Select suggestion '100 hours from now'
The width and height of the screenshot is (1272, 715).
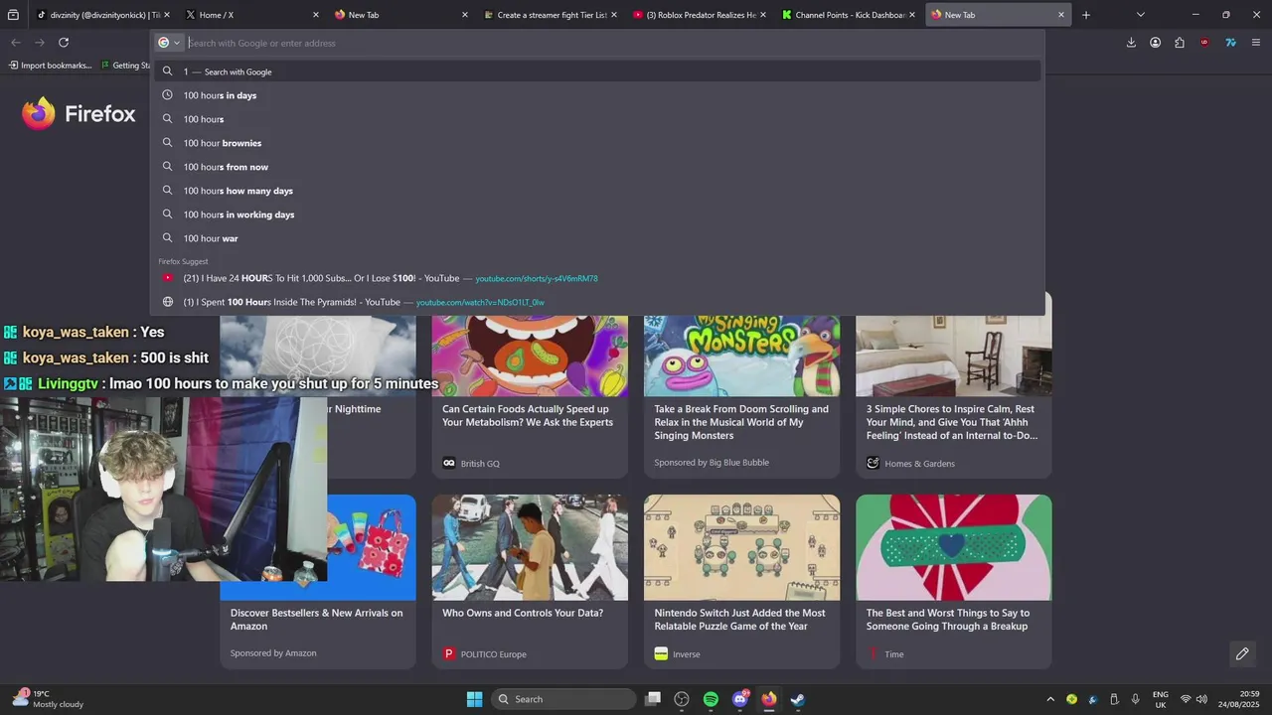(x=597, y=167)
